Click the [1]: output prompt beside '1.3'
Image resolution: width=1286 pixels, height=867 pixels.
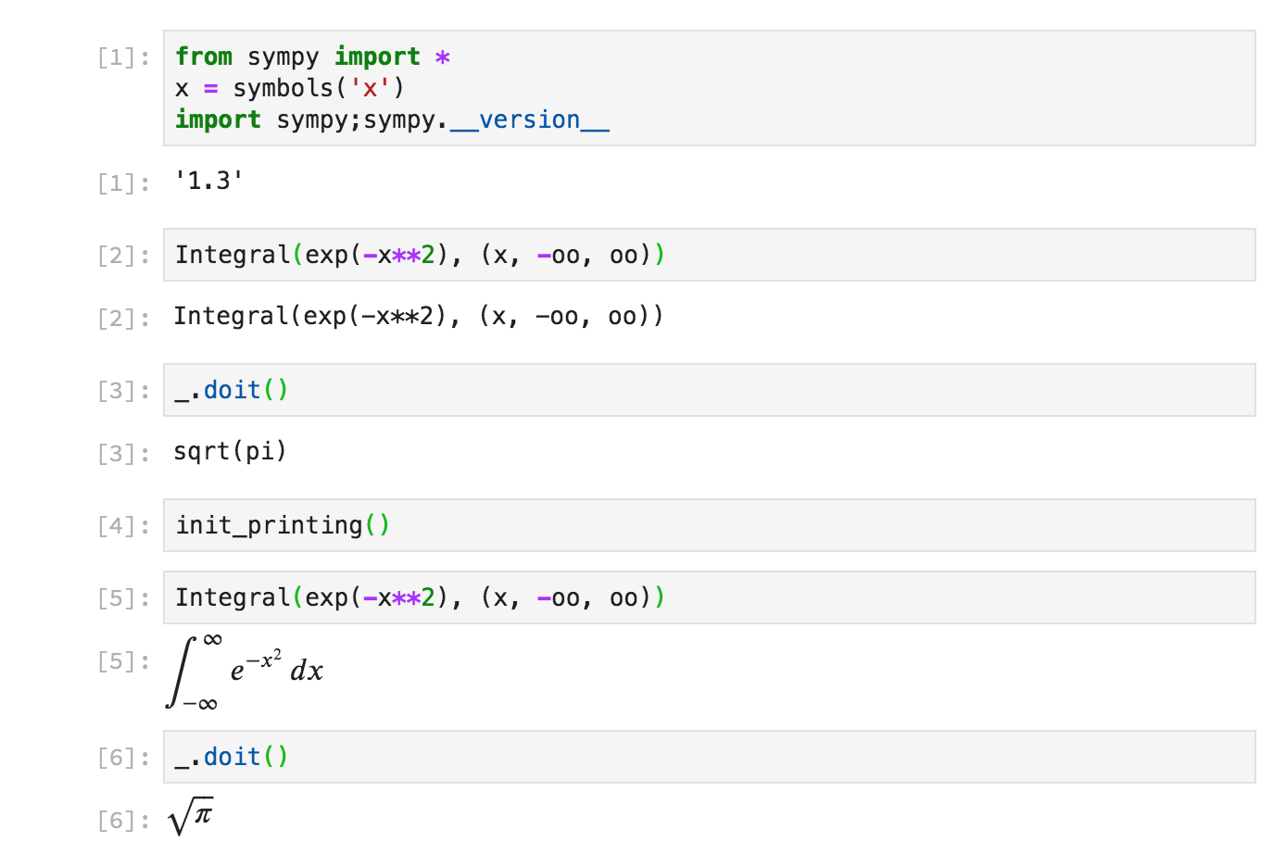(x=123, y=183)
